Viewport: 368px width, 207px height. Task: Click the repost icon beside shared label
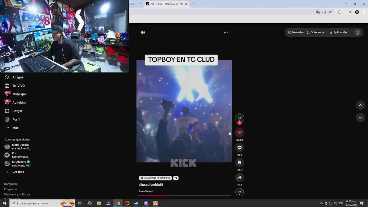pos(176,178)
